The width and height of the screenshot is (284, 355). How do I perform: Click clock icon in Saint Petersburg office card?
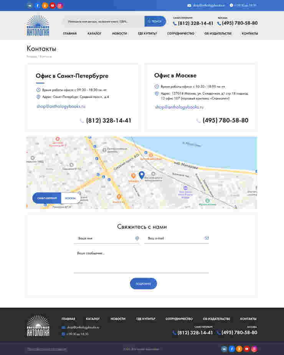point(38,90)
